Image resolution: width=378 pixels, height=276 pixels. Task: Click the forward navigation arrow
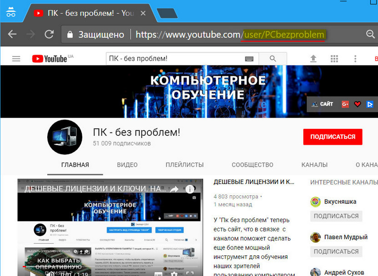point(30,34)
